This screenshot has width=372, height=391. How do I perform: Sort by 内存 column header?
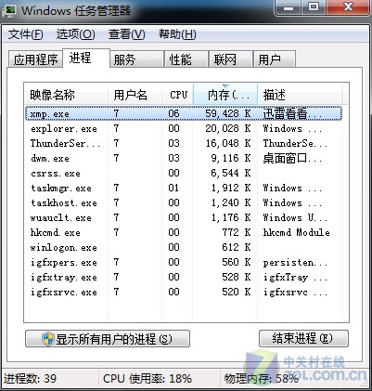(x=225, y=95)
